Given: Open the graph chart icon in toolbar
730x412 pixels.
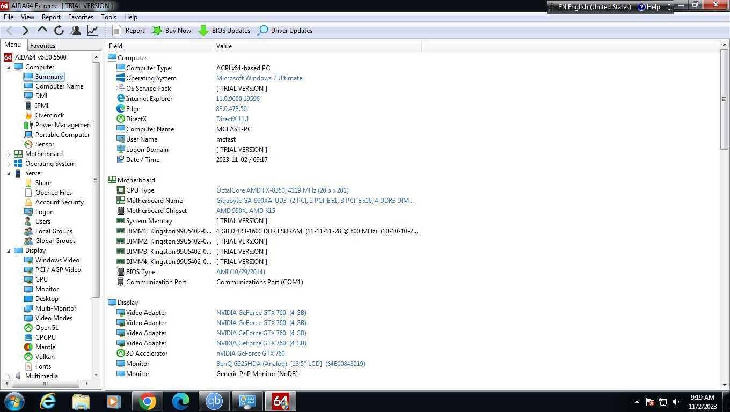Looking at the screenshot, I should point(92,31).
